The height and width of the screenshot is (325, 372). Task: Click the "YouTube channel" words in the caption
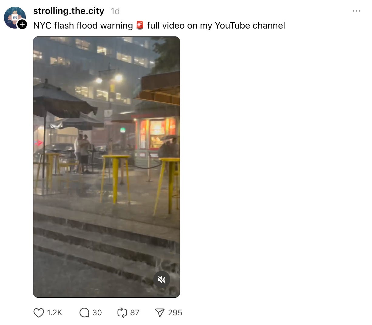pos(250,26)
